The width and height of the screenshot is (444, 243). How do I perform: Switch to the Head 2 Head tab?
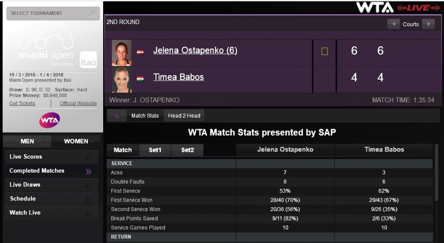click(x=184, y=116)
